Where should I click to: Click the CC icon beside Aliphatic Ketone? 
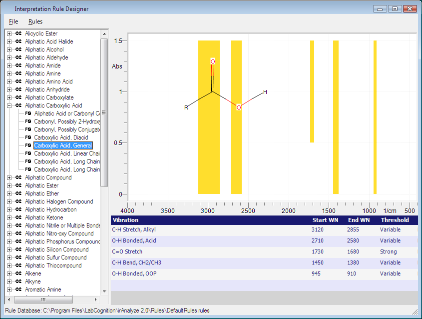[18, 217]
